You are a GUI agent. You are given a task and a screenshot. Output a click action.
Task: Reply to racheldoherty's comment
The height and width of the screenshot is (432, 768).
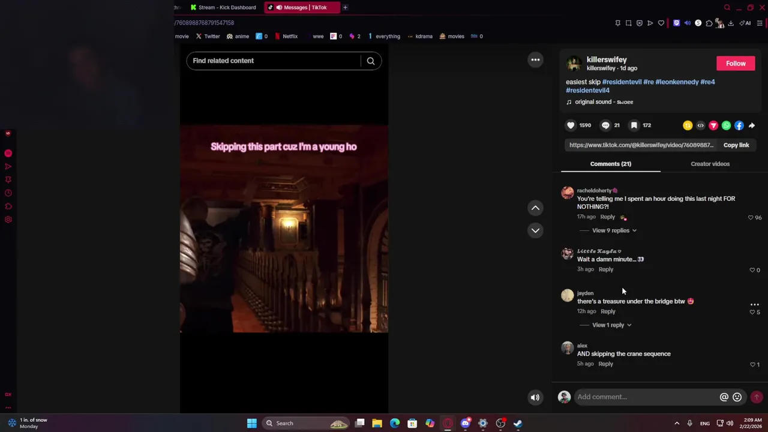click(607, 217)
